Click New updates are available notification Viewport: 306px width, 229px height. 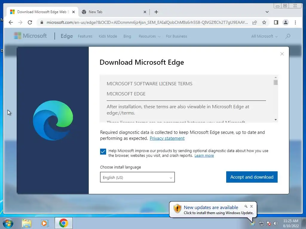211,208
